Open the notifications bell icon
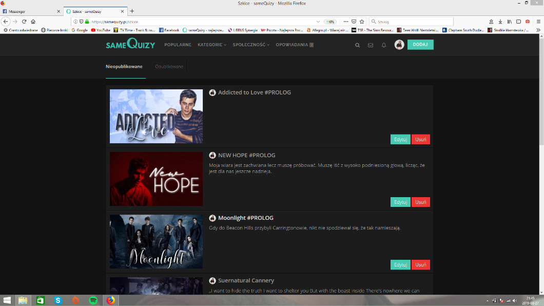 [x=384, y=45]
